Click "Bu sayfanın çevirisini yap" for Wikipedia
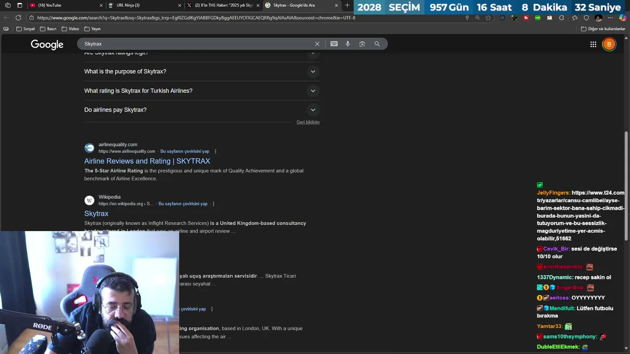Image resolution: width=630 pixels, height=354 pixels. [183, 204]
